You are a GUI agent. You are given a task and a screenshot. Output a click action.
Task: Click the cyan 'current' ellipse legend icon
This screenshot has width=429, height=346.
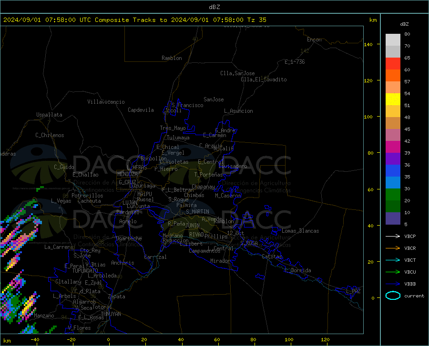[x=393, y=296]
